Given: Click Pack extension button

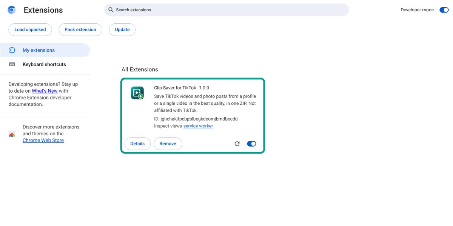Looking at the screenshot, I should pos(80,29).
